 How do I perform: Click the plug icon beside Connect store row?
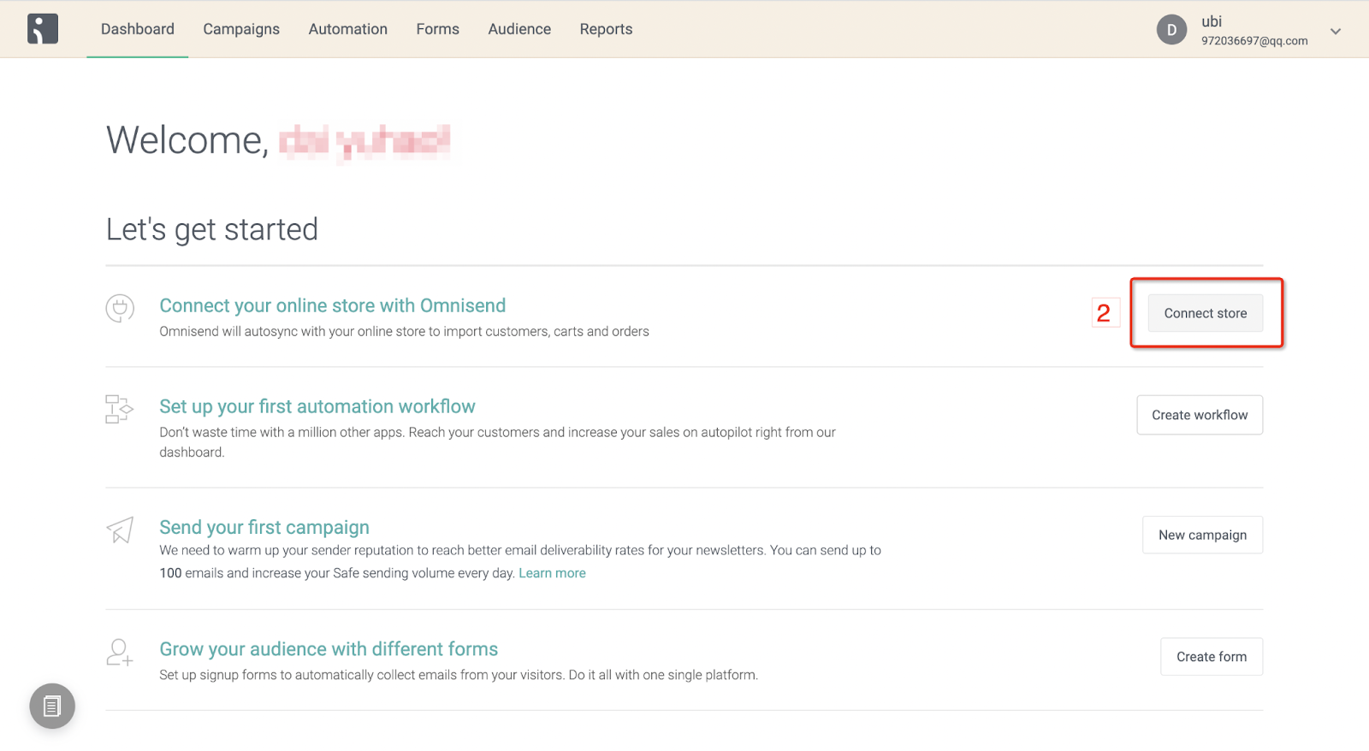click(x=120, y=308)
